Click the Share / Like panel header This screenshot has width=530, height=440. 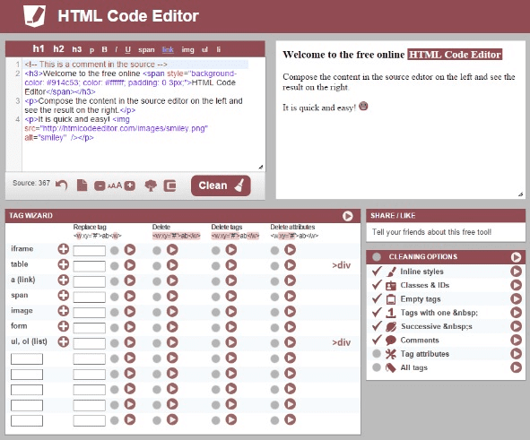point(446,216)
